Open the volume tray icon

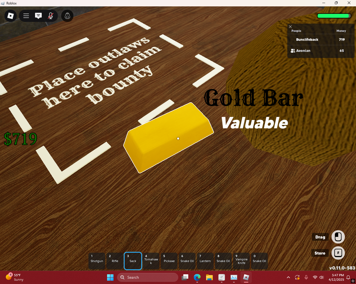322,277
